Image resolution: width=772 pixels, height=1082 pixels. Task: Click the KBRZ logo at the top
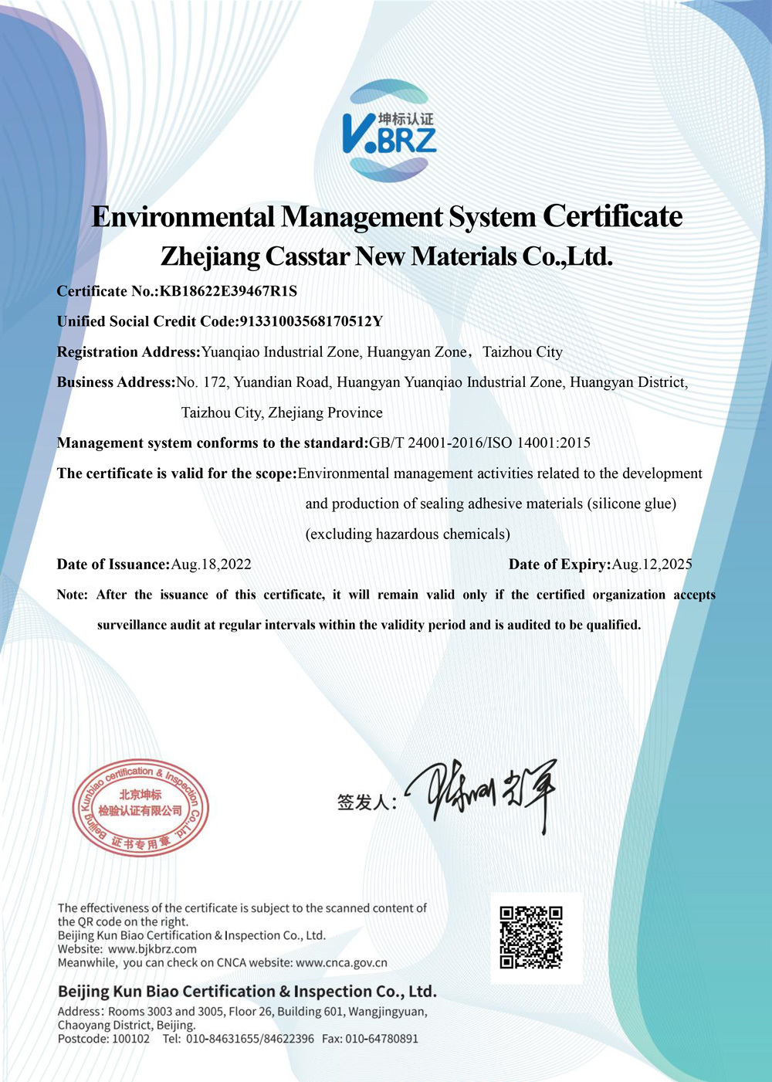coord(388,131)
